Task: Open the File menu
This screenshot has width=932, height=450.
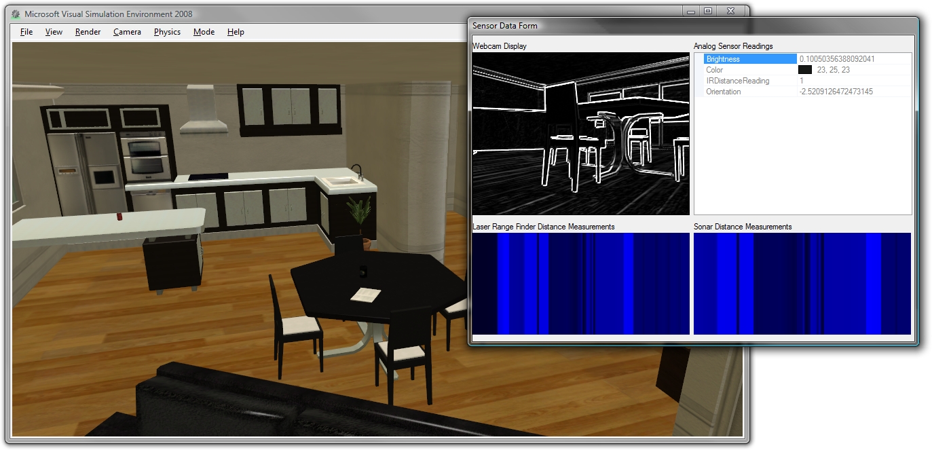Action: [25, 31]
